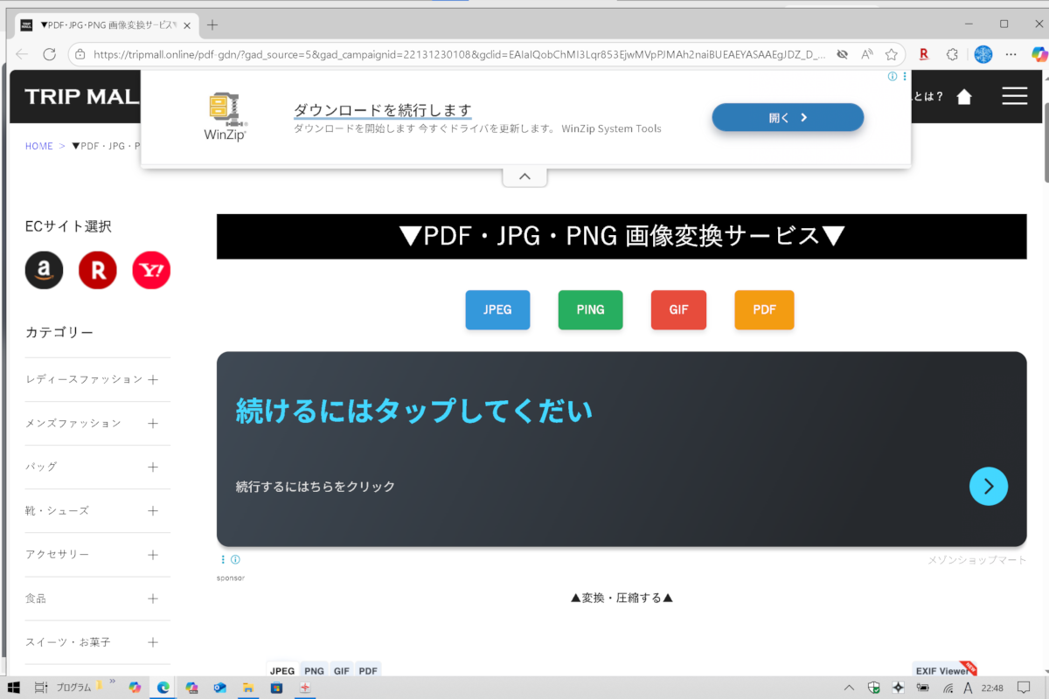Add page to favorites with star icon
Image resolution: width=1049 pixels, height=699 pixels.
pyautogui.click(x=891, y=54)
